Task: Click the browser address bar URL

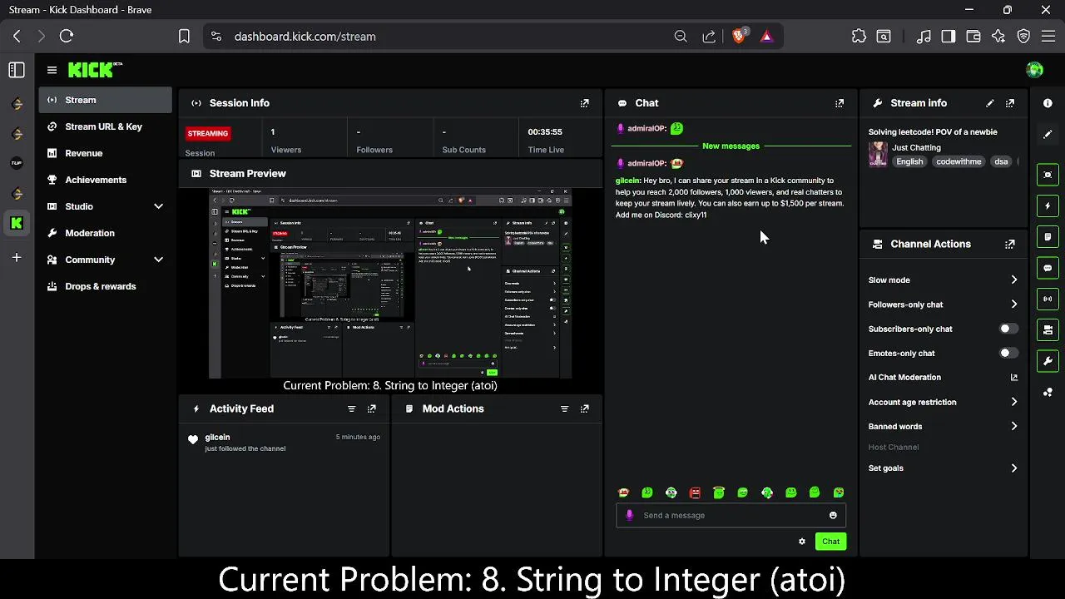Action: tap(305, 37)
